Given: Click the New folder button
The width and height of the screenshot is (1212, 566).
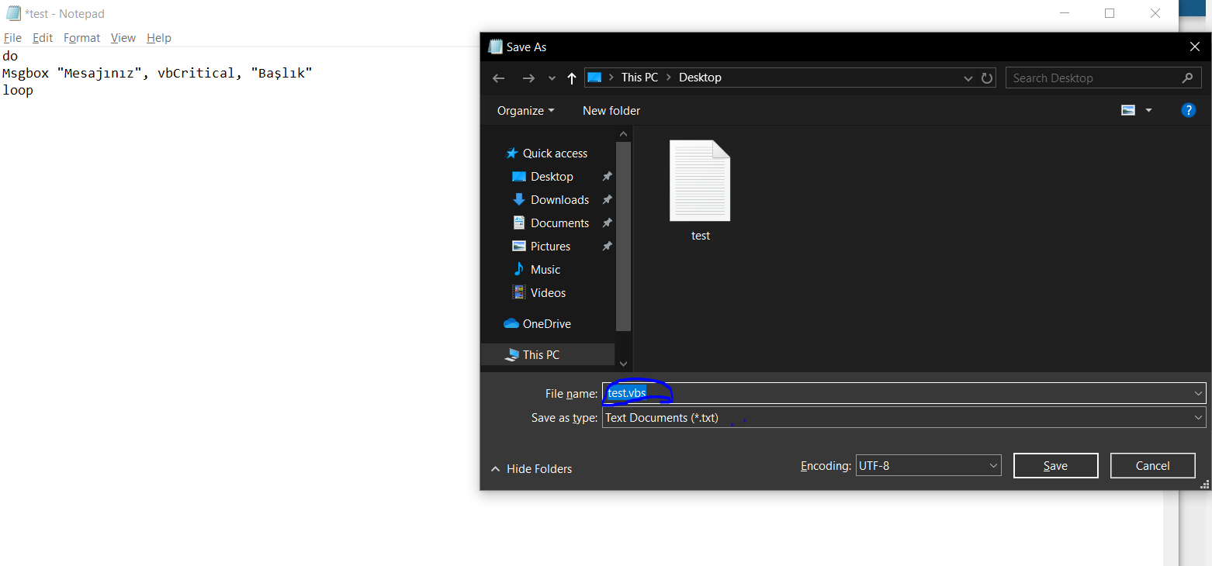Looking at the screenshot, I should (611, 111).
